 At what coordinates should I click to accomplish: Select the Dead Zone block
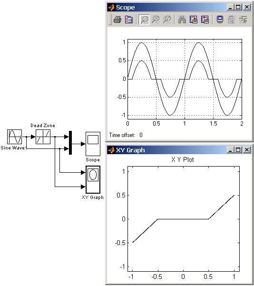point(43,137)
